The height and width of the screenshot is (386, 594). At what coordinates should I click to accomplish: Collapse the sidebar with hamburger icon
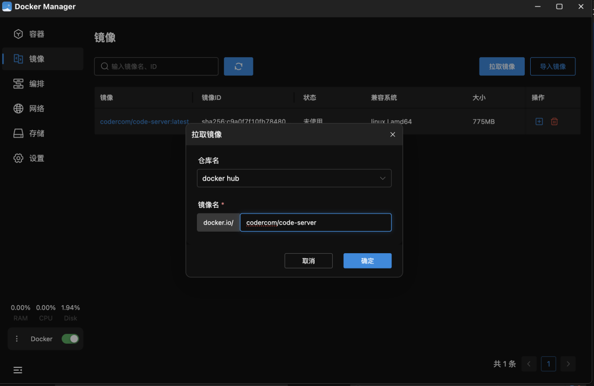(x=18, y=370)
